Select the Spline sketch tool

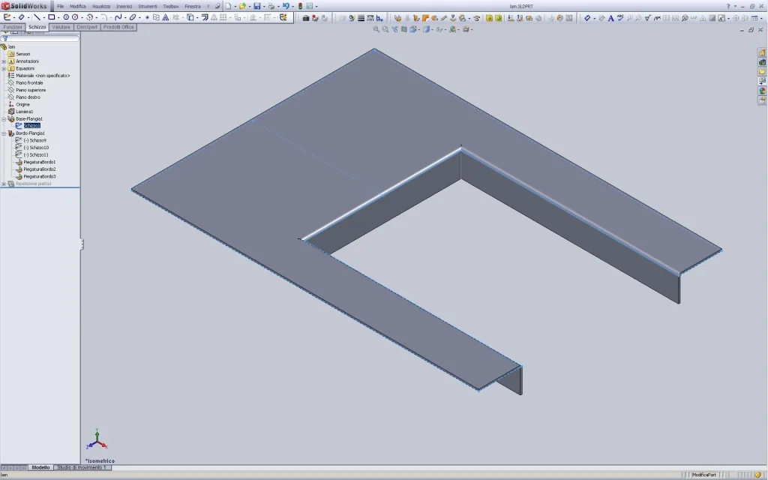coord(118,17)
